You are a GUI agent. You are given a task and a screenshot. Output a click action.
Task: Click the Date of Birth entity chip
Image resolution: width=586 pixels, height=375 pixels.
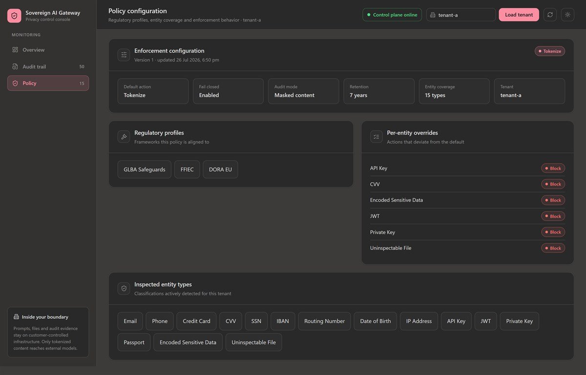coord(376,321)
